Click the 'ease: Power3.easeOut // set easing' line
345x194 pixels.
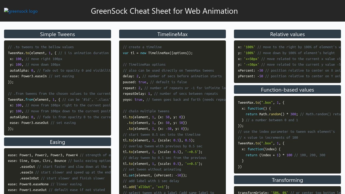[43, 123]
